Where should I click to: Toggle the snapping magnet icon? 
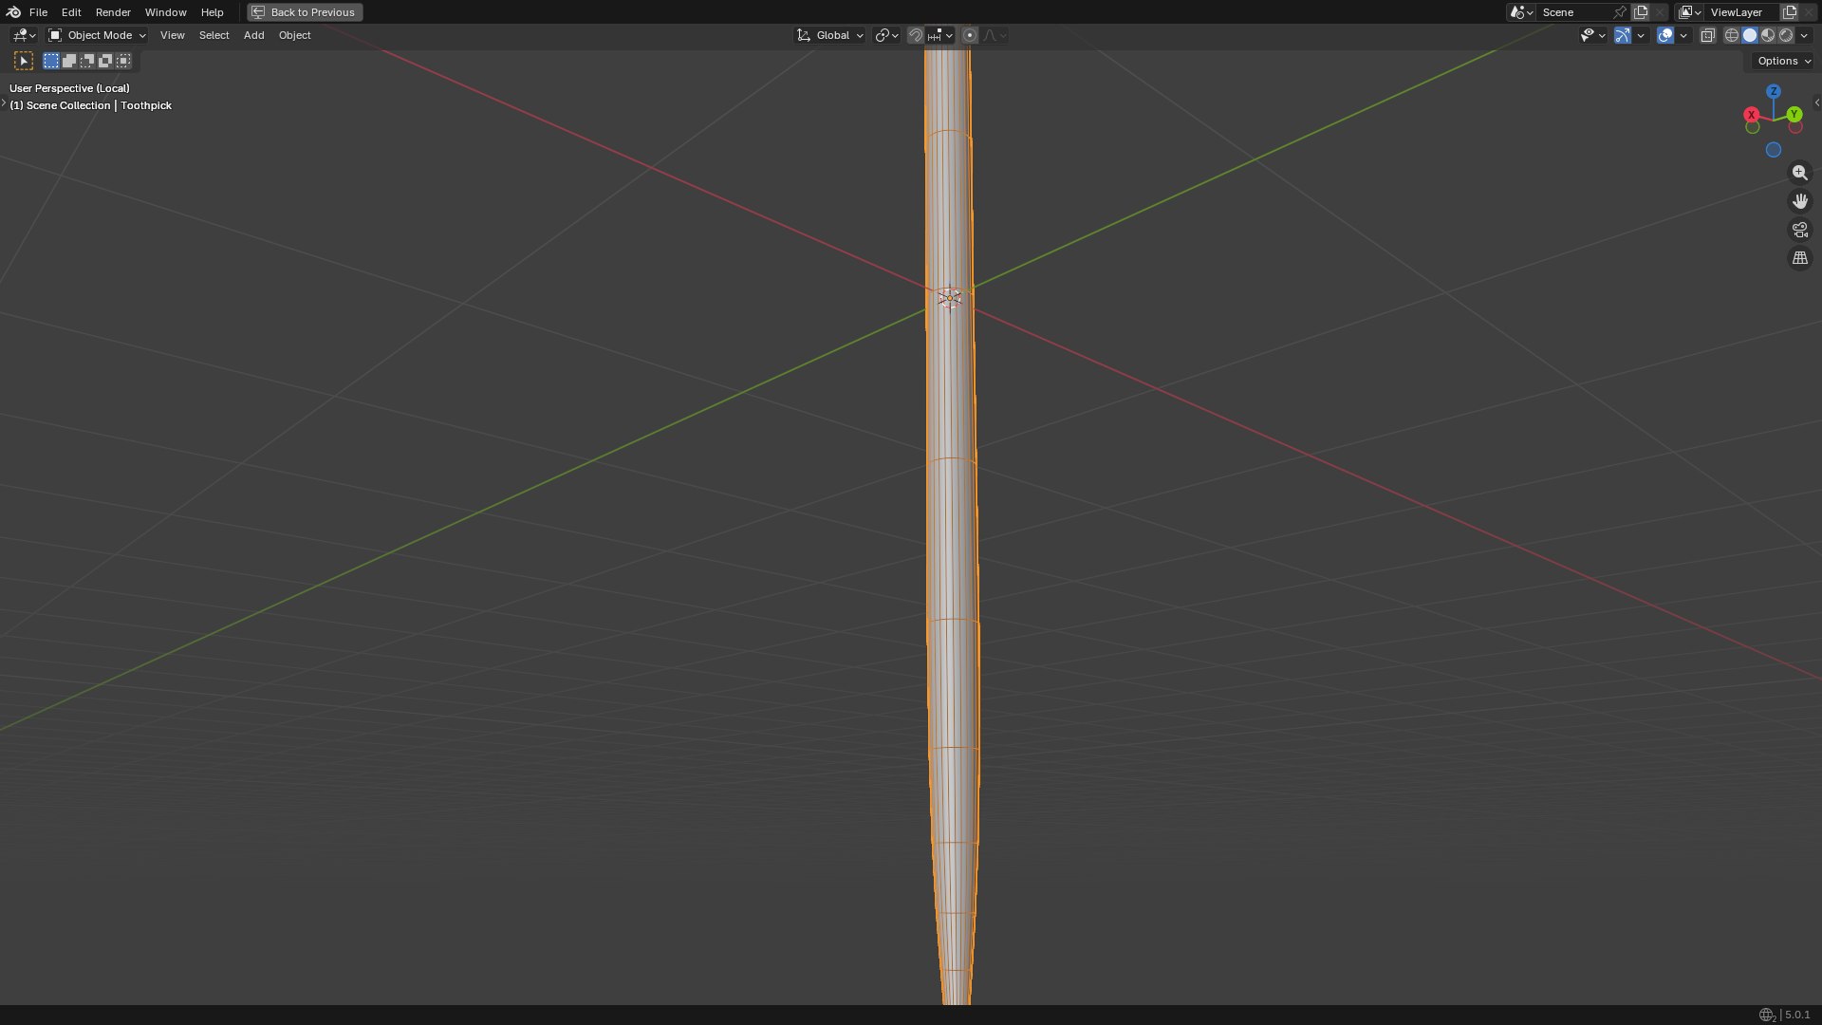click(x=916, y=35)
